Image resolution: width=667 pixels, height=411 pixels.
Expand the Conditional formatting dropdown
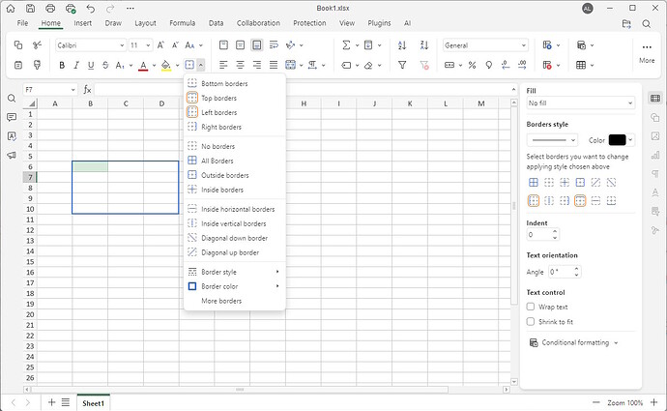pyautogui.click(x=576, y=342)
